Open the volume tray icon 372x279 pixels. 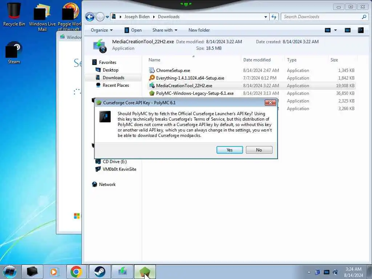click(335, 272)
